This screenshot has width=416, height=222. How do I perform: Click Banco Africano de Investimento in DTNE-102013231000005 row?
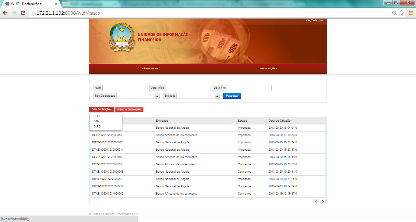point(176,194)
